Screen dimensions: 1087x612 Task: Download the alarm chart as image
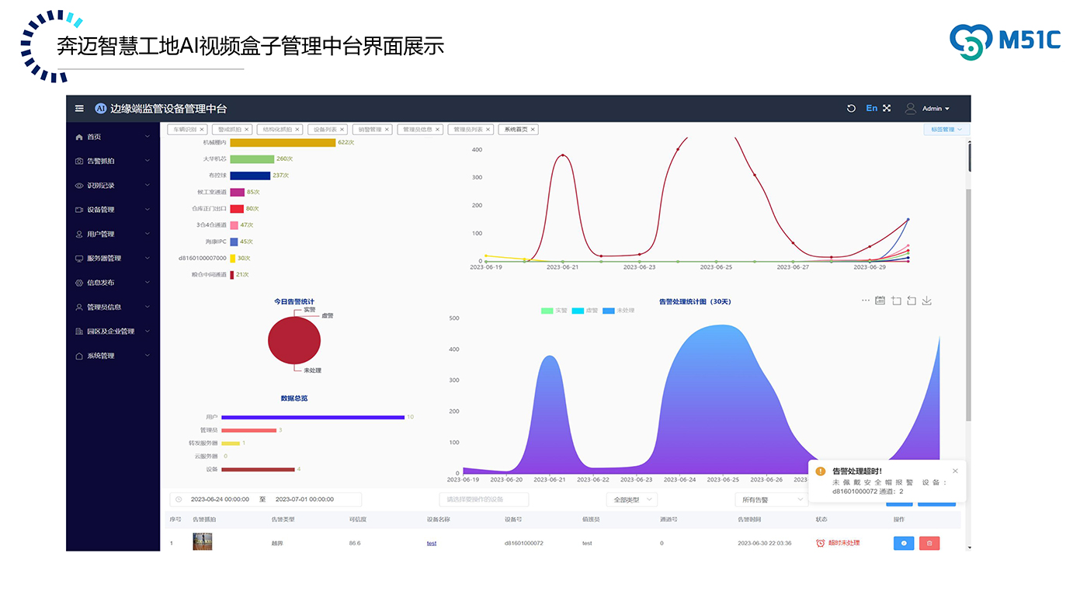click(926, 301)
